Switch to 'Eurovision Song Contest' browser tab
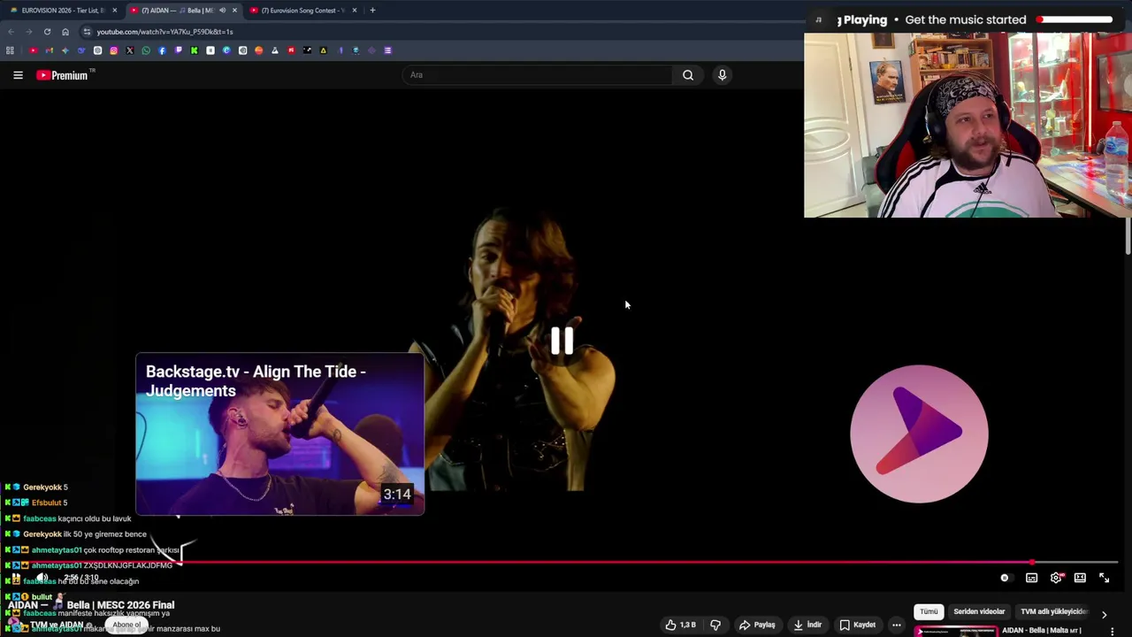 point(302,10)
